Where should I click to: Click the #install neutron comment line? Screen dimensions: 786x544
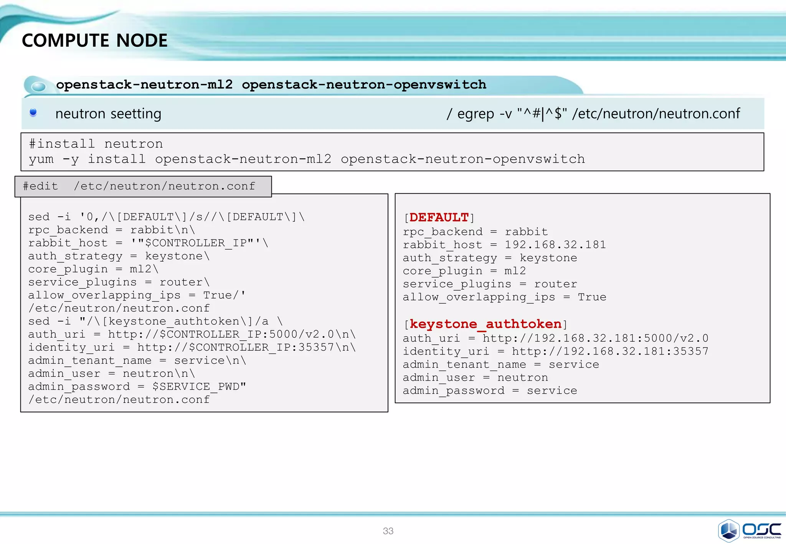coord(96,144)
